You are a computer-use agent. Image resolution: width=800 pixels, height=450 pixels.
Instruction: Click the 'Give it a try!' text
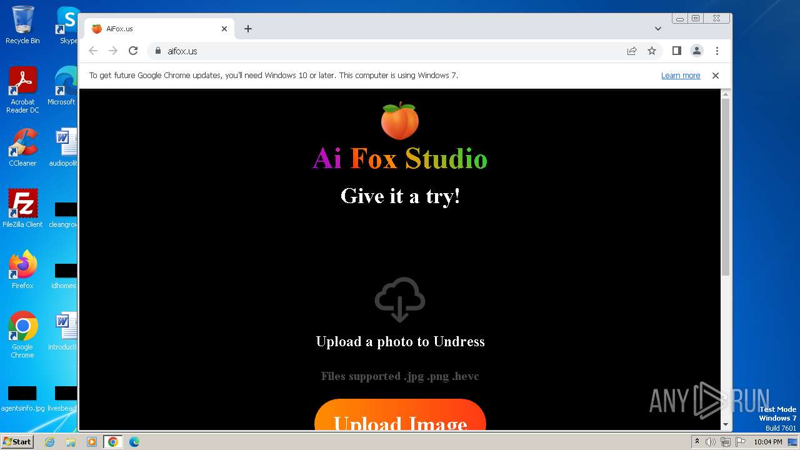pyautogui.click(x=400, y=196)
